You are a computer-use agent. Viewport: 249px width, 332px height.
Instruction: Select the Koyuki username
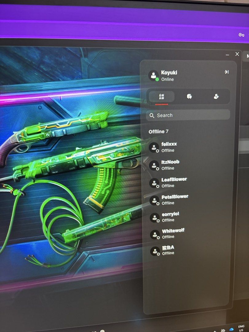[169, 73]
